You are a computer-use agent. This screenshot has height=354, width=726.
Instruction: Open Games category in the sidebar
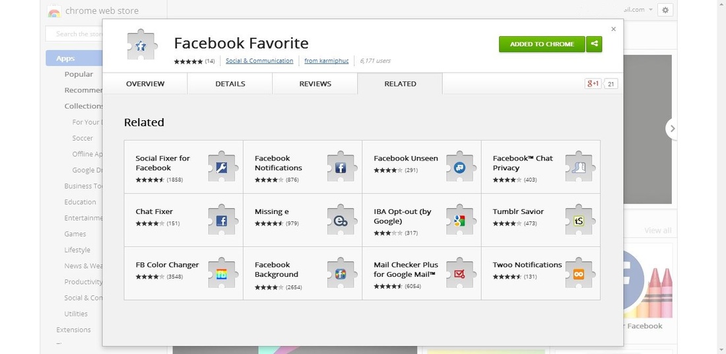[75, 234]
